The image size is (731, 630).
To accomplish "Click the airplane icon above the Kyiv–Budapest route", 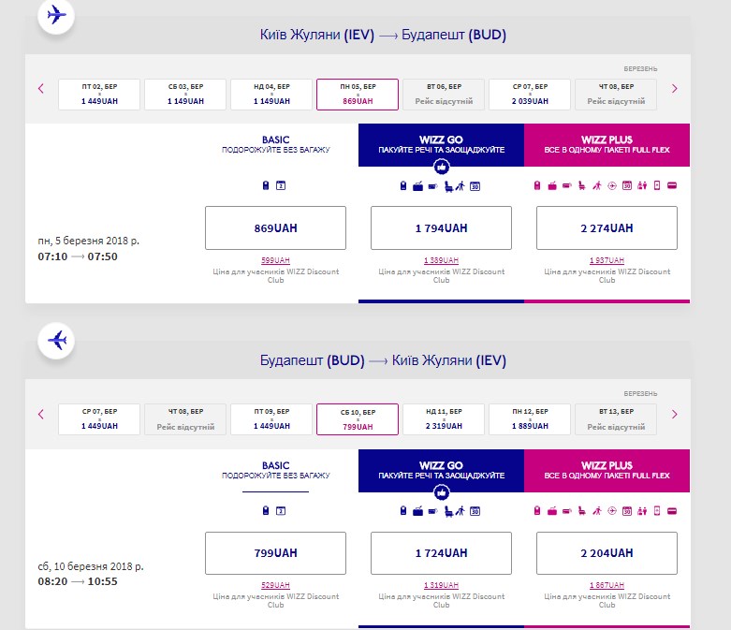I will click(x=58, y=15).
